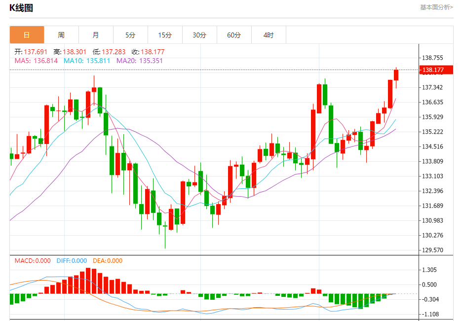Click the tallest red MACD histogram bar
This screenshot has height=321, width=462.
coord(88,281)
